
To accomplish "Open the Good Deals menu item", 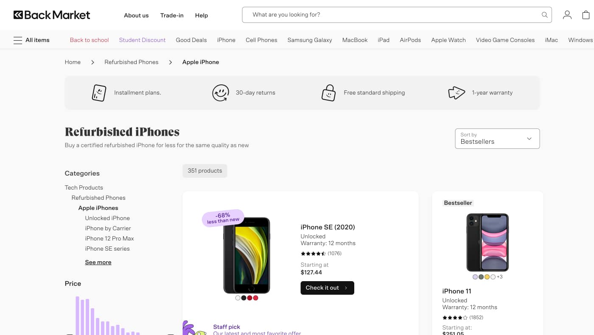I will tap(191, 40).
